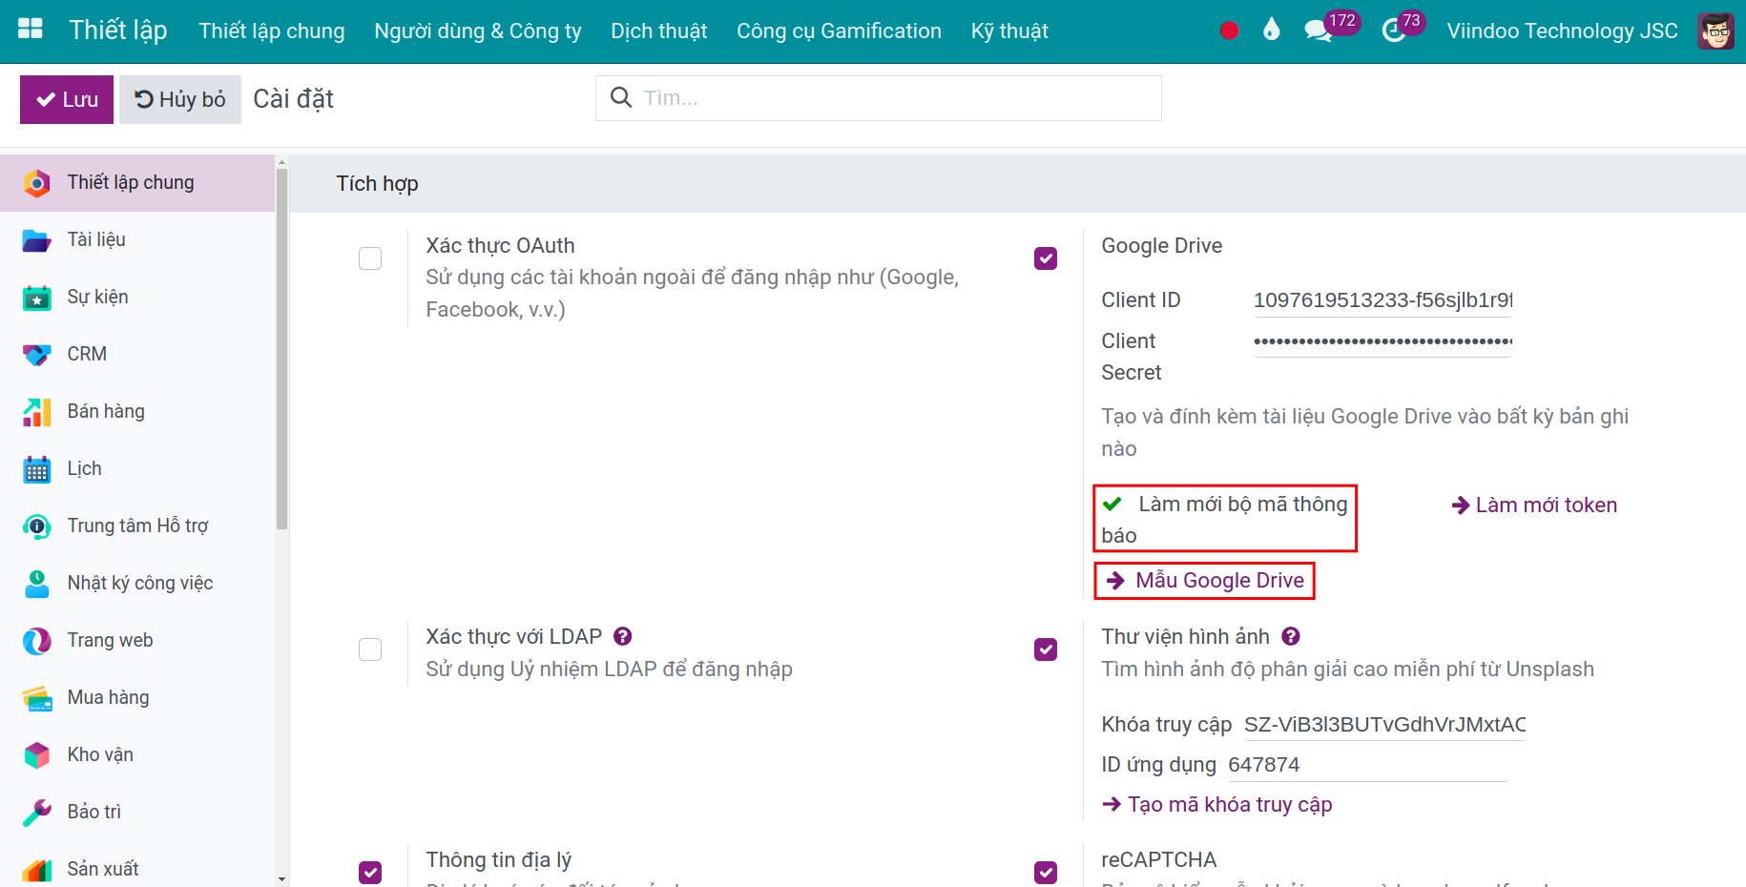The width and height of the screenshot is (1746, 887).
Task: Click the Bảo trì wrench icon
Action: click(36, 813)
